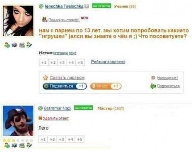Report a violation via Нарушение link
Viewport: 192px width, 152px height.
(x=167, y=78)
